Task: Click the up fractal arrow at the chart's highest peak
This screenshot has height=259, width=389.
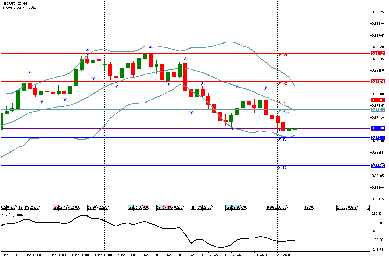Action: [x=151, y=47]
